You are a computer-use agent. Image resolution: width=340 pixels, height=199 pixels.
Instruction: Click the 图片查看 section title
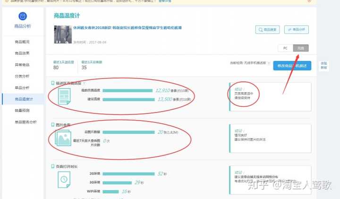(x=63, y=125)
